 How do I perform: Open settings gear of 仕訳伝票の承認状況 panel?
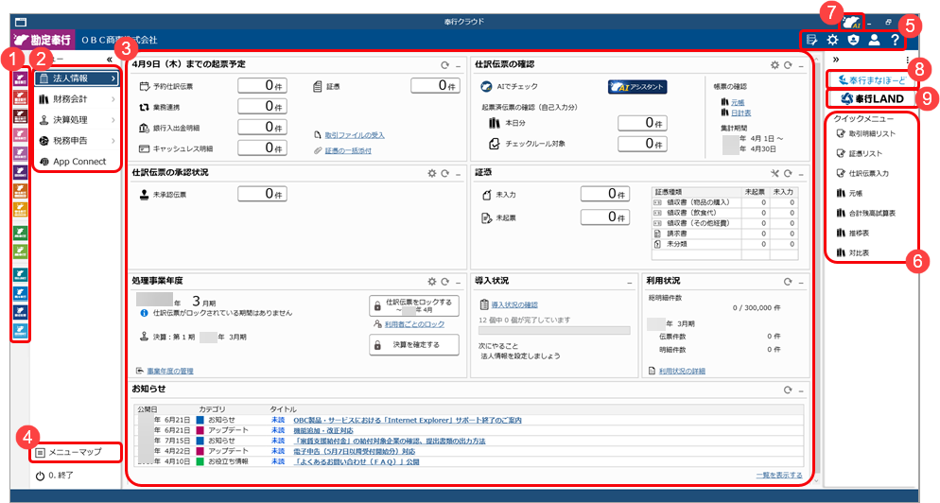coord(431,173)
